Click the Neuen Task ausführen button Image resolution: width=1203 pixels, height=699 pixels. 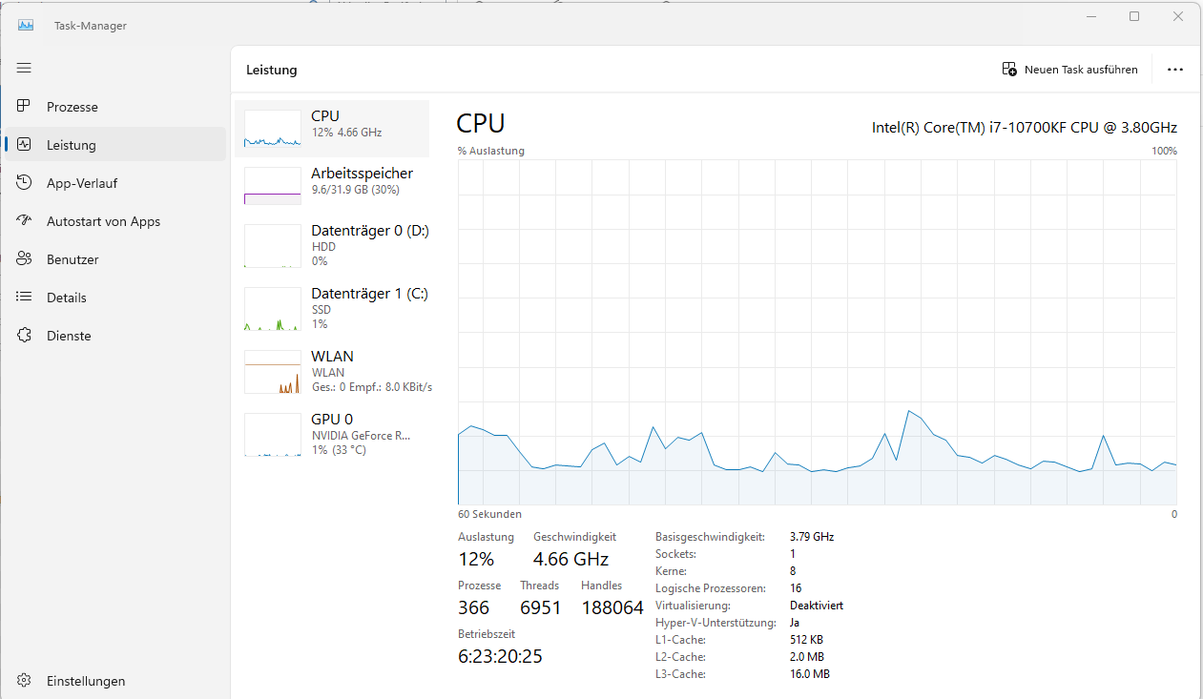click(x=1069, y=69)
